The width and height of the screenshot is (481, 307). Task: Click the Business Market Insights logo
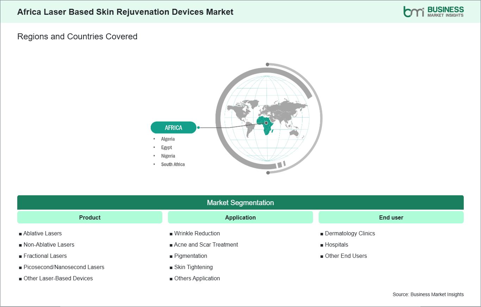coord(433,12)
